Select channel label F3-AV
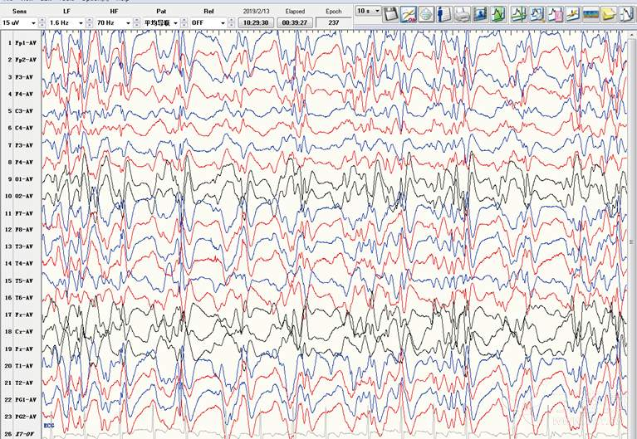The image size is (637, 439). click(24, 76)
